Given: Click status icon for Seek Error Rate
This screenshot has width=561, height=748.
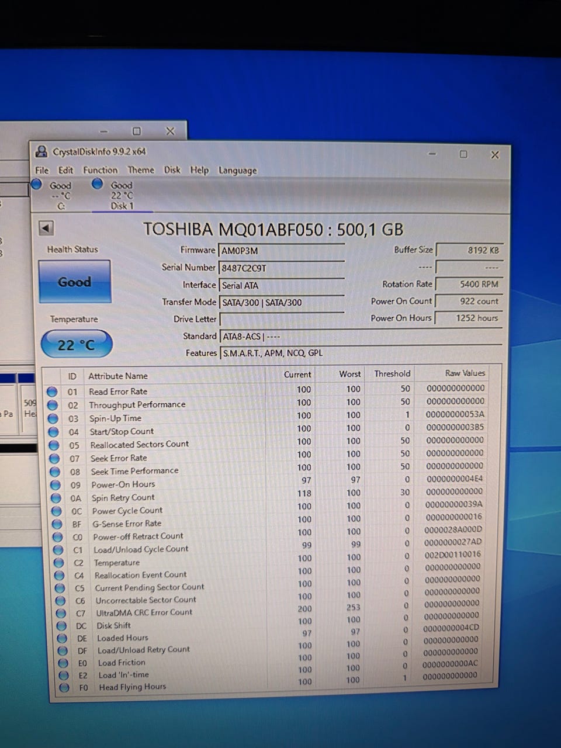Looking at the screenshot, I should pyautogui.click(x=54, y=458).
